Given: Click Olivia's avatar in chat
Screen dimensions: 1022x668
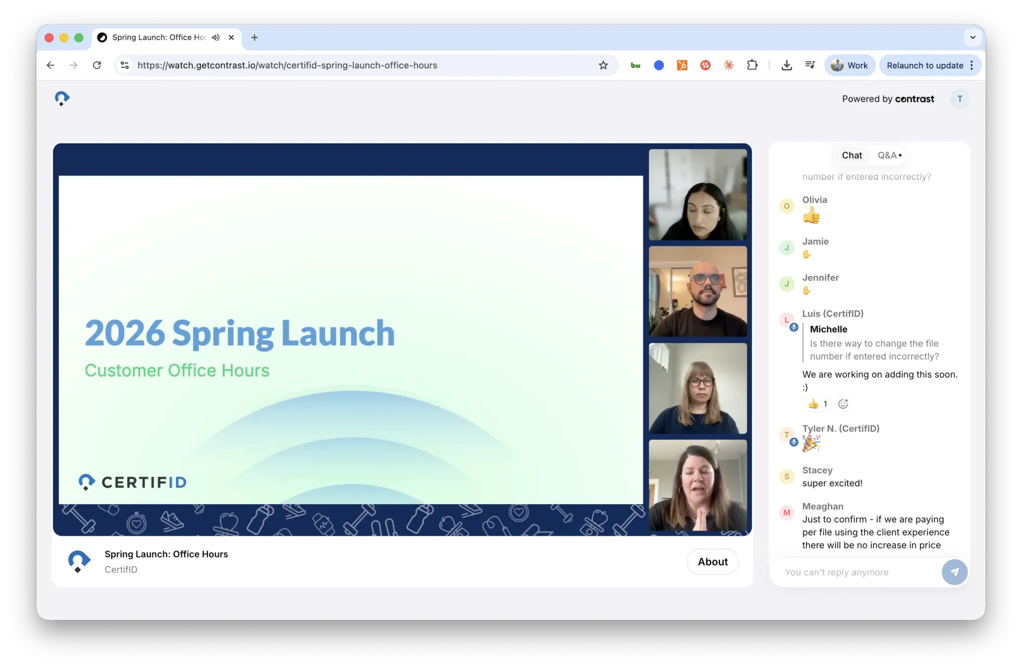Looking at the screenshot, I should pyautogui.click(x=787, y=206).
